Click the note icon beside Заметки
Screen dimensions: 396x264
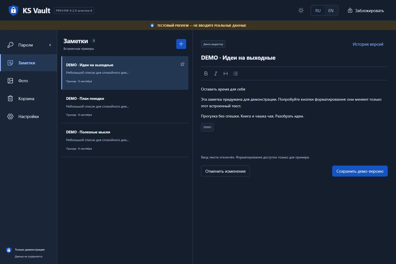(10, 63)
